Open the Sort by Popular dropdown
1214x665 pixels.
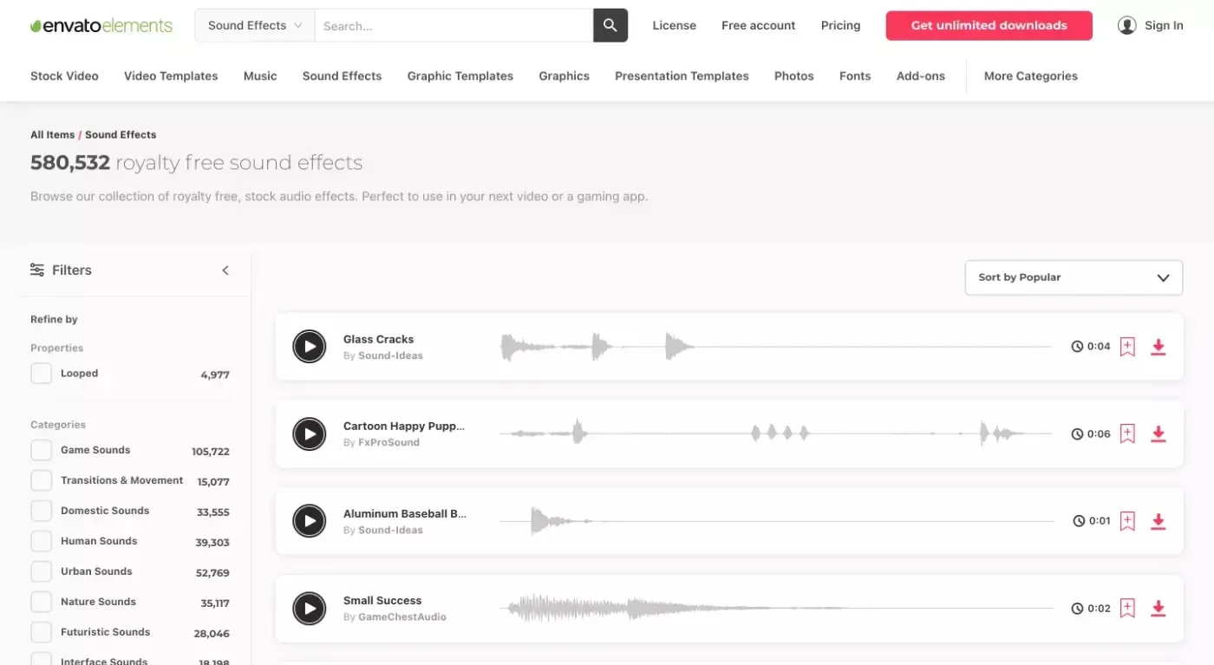click(x=1074, y=277)
